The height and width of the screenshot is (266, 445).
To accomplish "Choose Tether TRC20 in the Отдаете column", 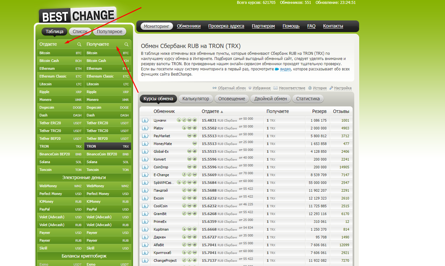I will 61,131.
